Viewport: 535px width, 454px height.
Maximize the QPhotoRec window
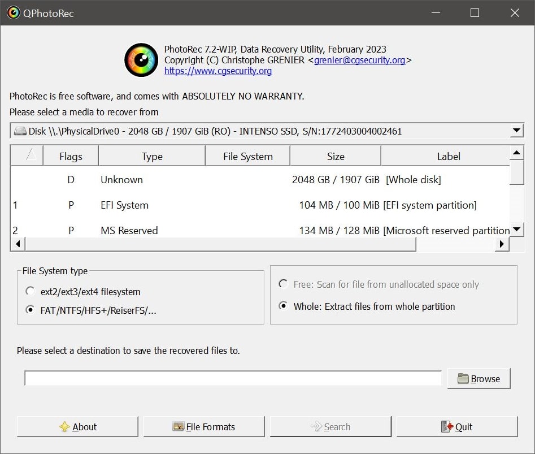click(x=475, y=12)
